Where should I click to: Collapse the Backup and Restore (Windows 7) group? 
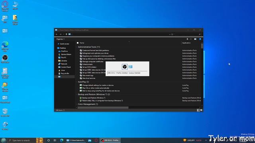pyautogui.click(x=77, y=95)
